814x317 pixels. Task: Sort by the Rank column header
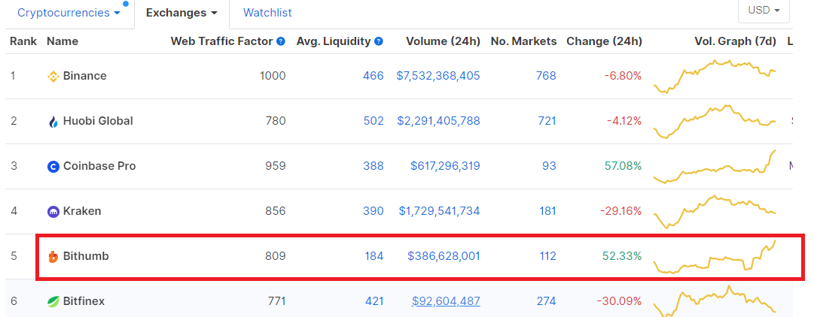[x=23, y=41]
